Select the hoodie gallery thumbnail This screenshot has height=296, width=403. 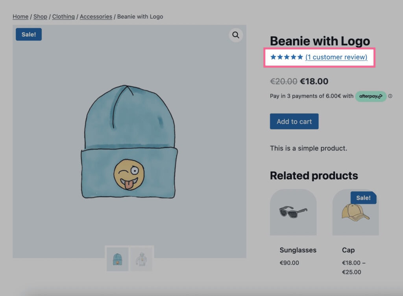coord(141,259)
